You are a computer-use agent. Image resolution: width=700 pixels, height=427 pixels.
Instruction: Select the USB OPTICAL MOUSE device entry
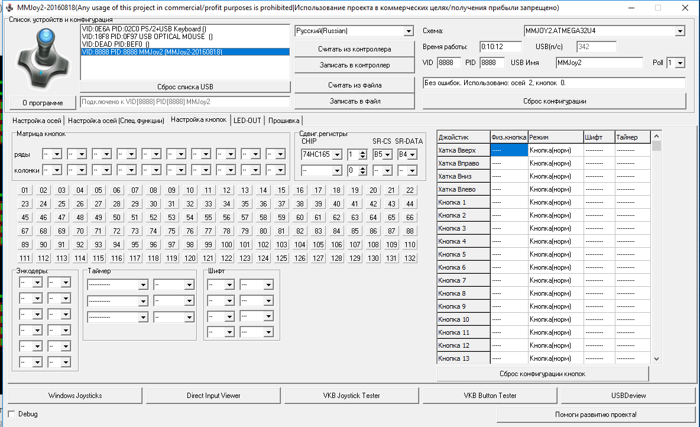pyautogui.click(x=147, y=37)
